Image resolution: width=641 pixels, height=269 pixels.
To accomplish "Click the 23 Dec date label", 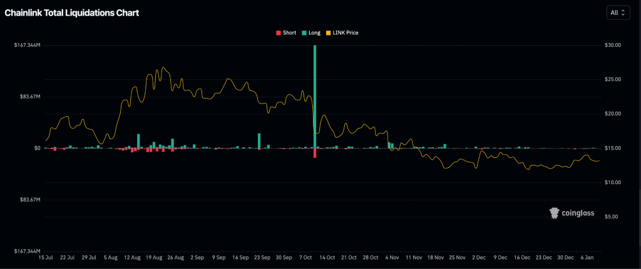I will pyautogui.click(x=544, y=258).
